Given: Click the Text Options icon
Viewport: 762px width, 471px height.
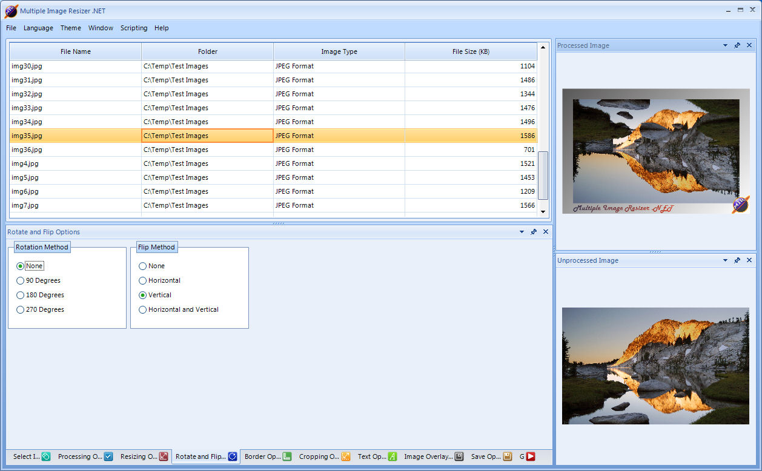Looking at the screenshot, I should [x=393, y=456].
